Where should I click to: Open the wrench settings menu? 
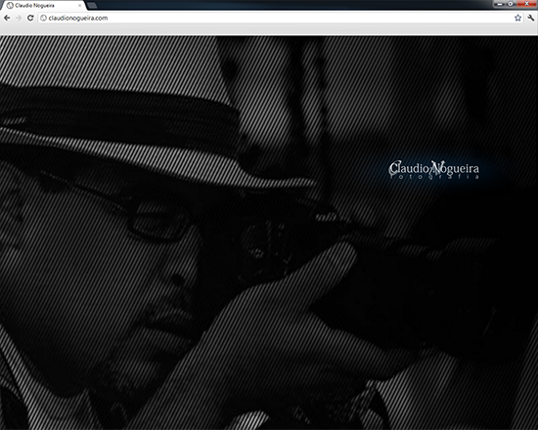pyautogui.click(x=531, y=18)
